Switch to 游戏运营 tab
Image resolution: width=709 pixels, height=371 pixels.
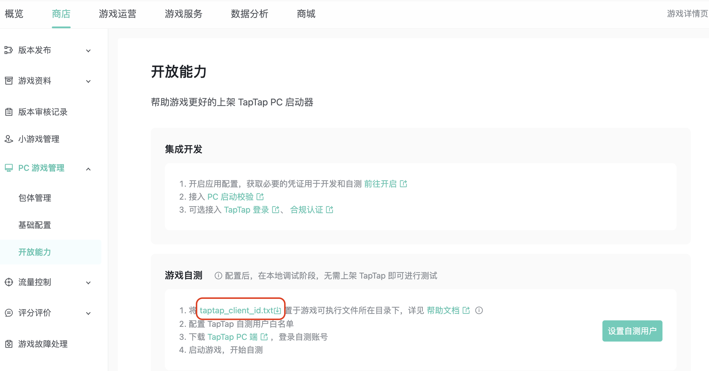pos(117,14)
